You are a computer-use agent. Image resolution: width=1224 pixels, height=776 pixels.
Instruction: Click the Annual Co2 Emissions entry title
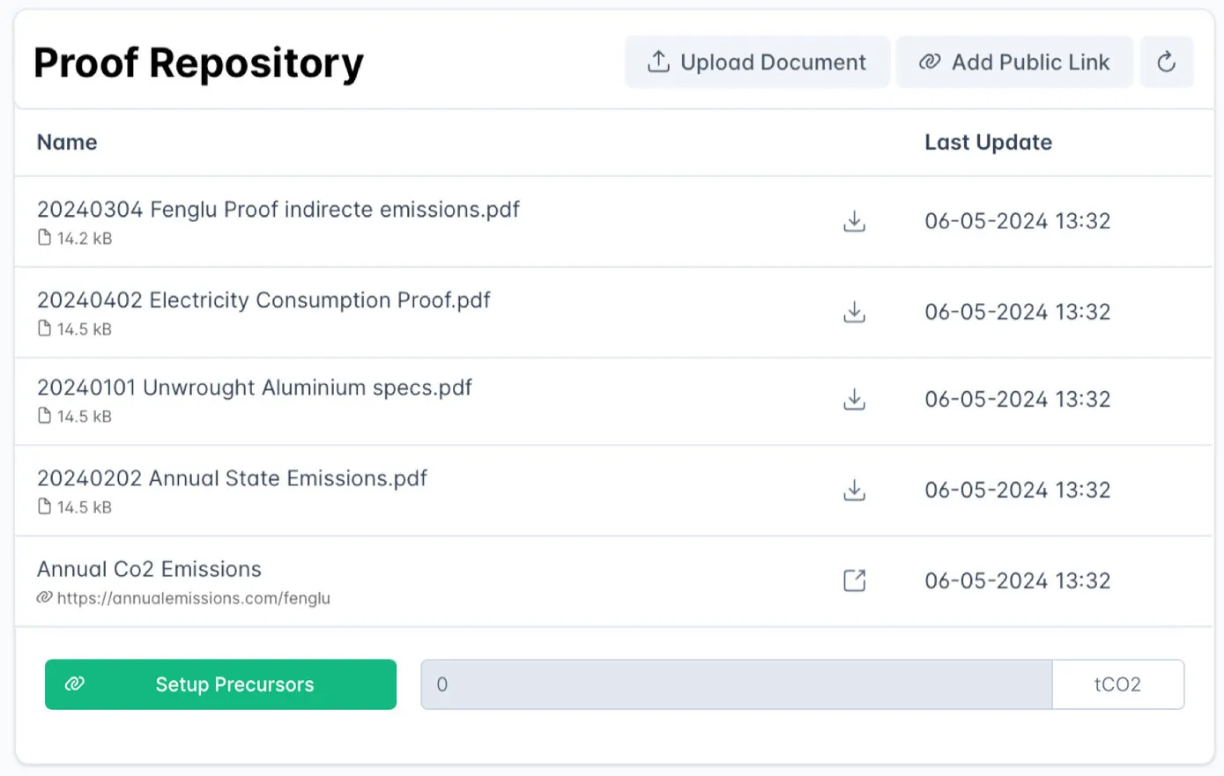(149, 569)
